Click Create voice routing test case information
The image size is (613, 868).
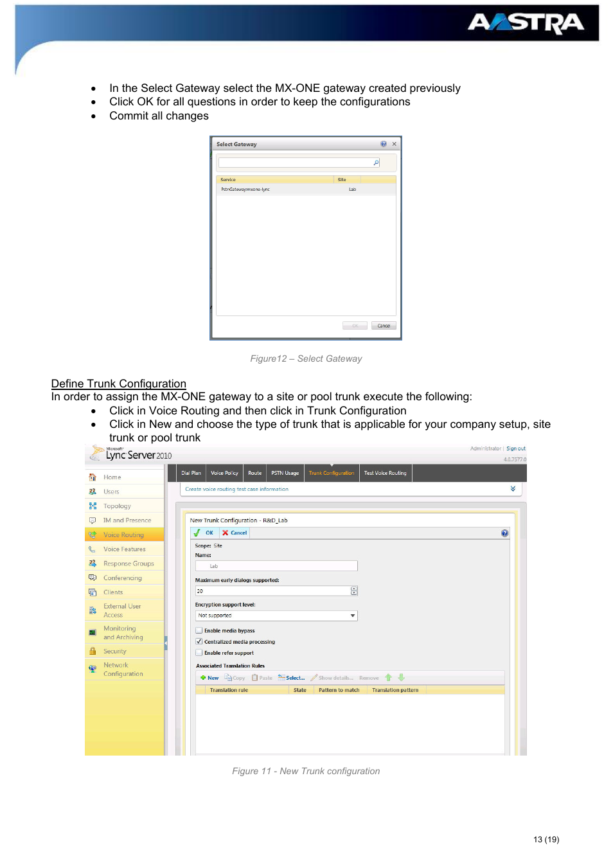click(236, 489)
